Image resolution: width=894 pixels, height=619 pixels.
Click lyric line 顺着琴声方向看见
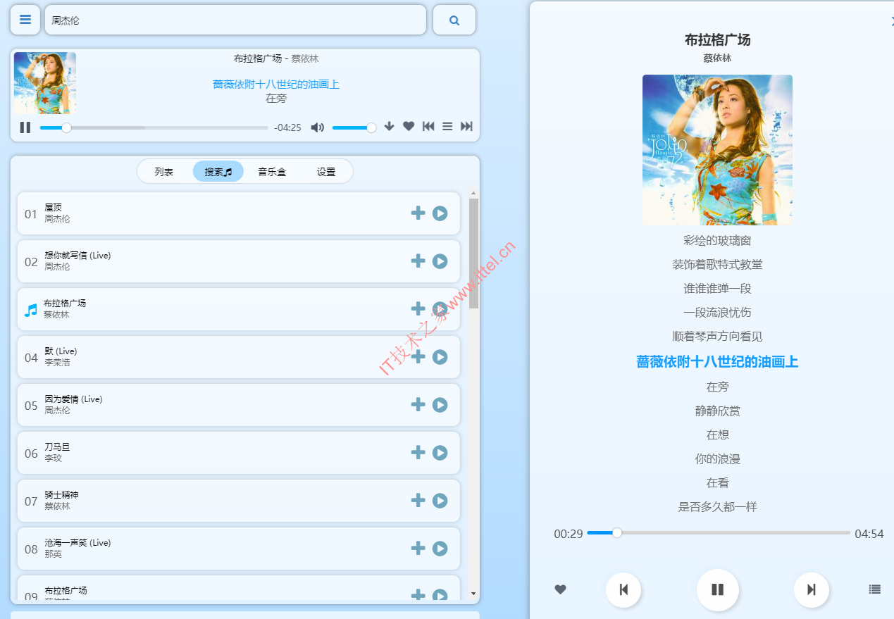(717, 337)
